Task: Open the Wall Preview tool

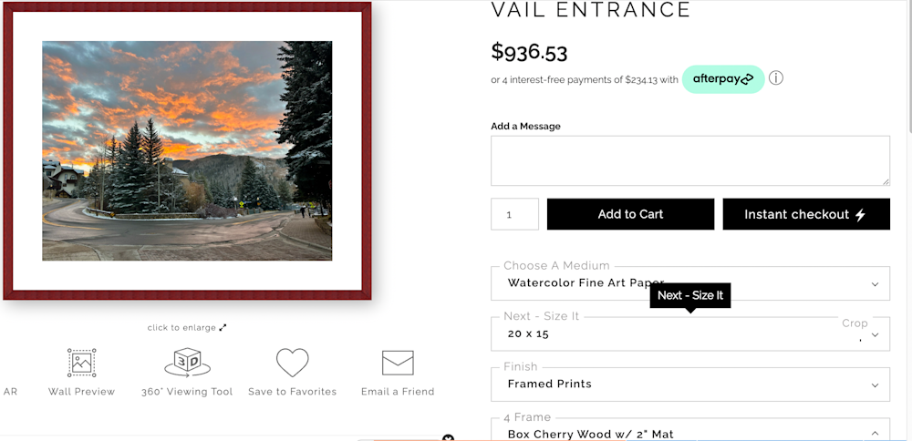Action: pos(82,364)
